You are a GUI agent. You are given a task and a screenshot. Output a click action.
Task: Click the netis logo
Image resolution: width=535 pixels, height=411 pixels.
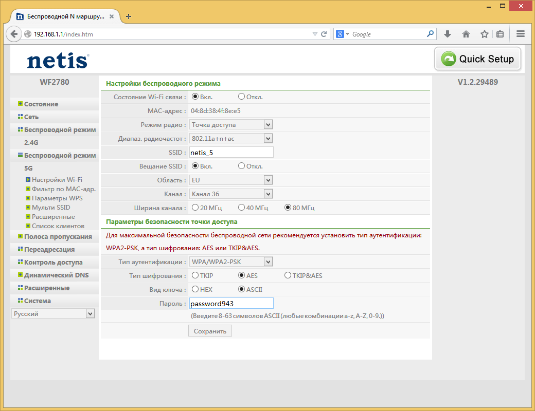(58, 61)
